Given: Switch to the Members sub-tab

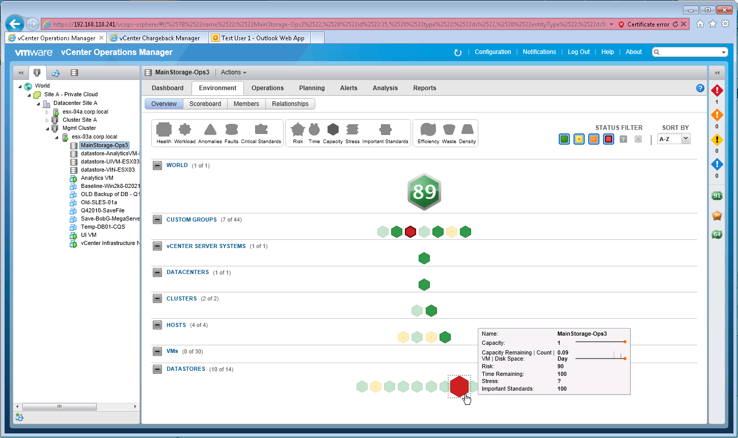Looking at the screenshot, I should pos(247,104).
